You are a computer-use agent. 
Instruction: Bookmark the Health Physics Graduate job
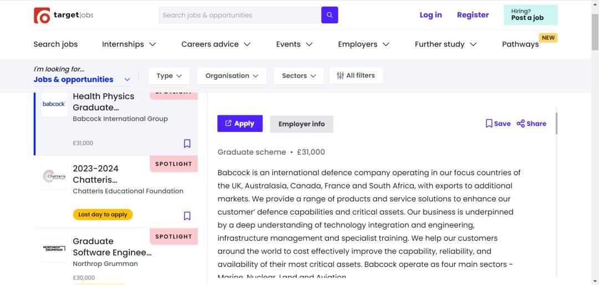click(x=187, y=144)
